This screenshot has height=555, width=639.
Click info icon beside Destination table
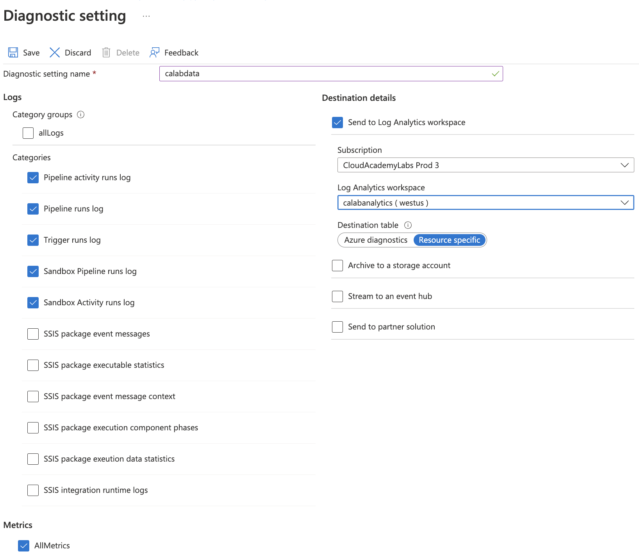(408, 225)
